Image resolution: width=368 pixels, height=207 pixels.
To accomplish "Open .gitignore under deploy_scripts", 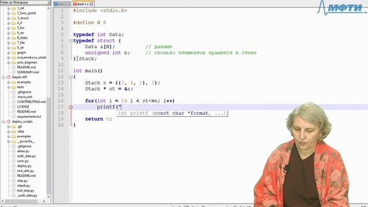I will [24, 146].
